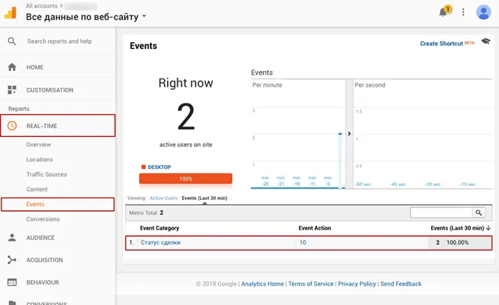Click the Metric Total: 2 label

(x=146, y=212)
